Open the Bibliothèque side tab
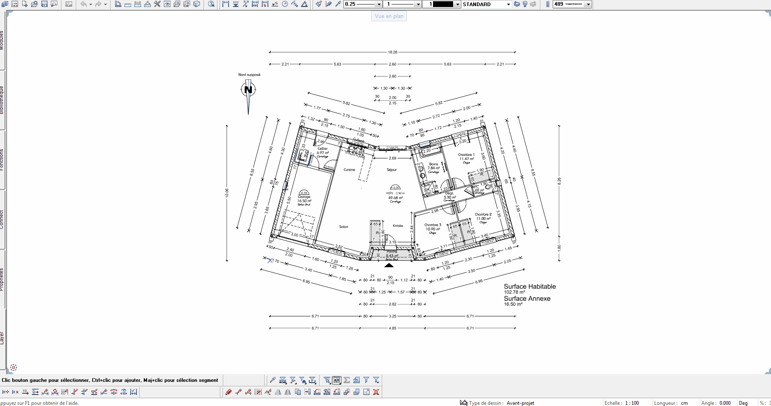771x406 pixels. pos(2,100)
